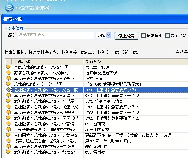Click book icon of the 97言情 row
This screenshot has width=188, height=158.
tap(9, 124)
